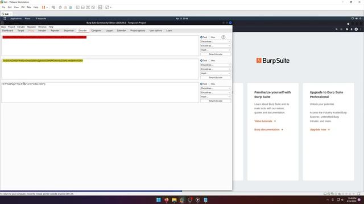
Task: Click the blue notepad taskbar icon
Action: point(205,200)
